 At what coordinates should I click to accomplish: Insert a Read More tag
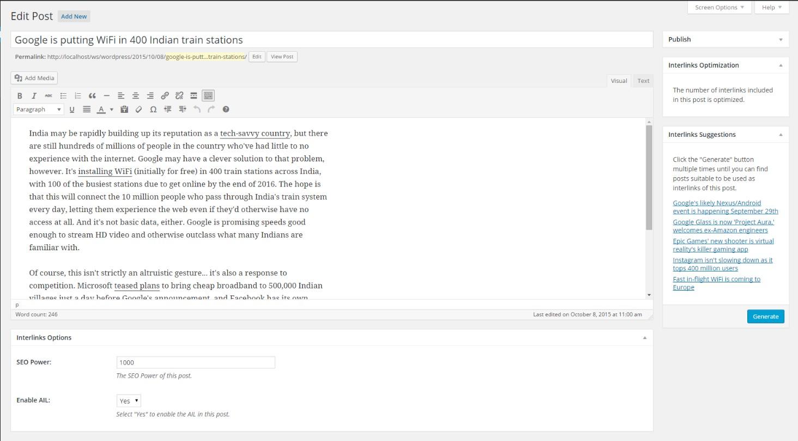pyautogui.click(x=194, y=96)
